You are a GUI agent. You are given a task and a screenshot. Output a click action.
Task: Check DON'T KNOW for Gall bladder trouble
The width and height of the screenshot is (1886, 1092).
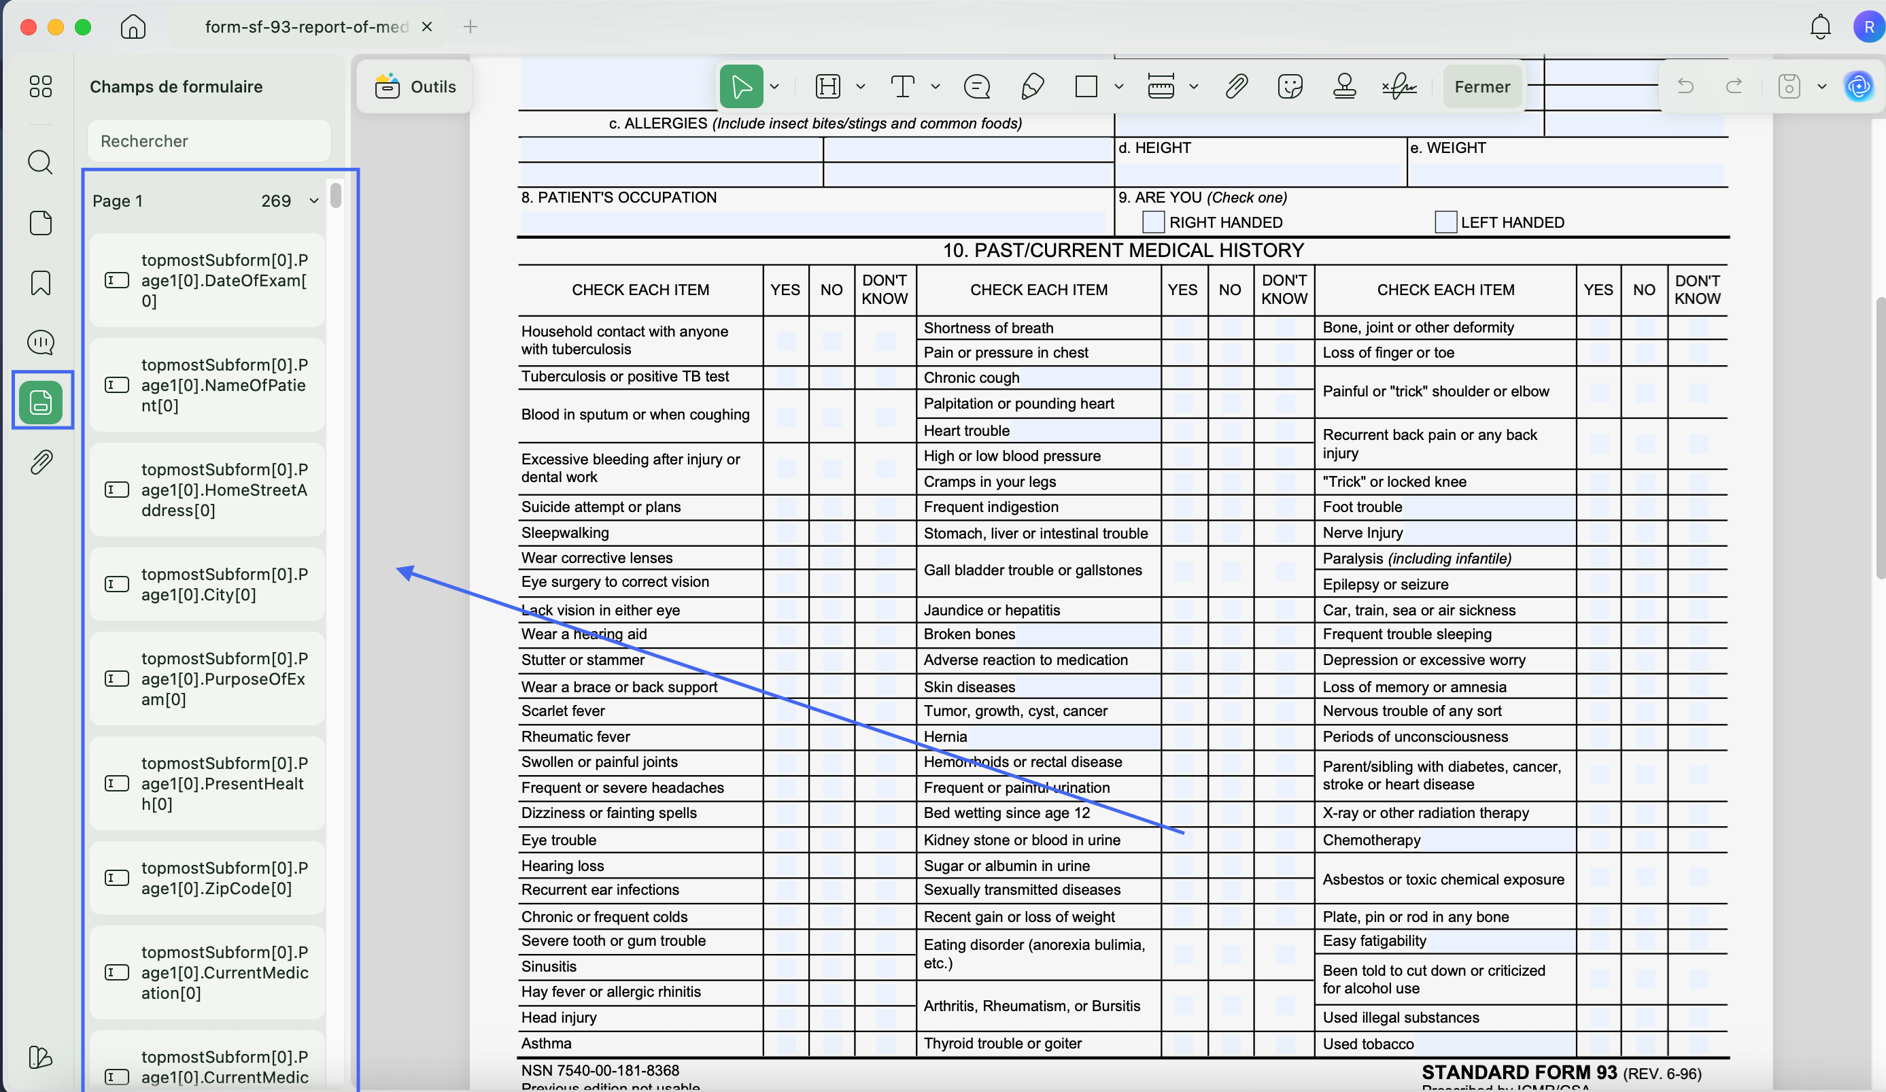click(x=1285, y=571)
